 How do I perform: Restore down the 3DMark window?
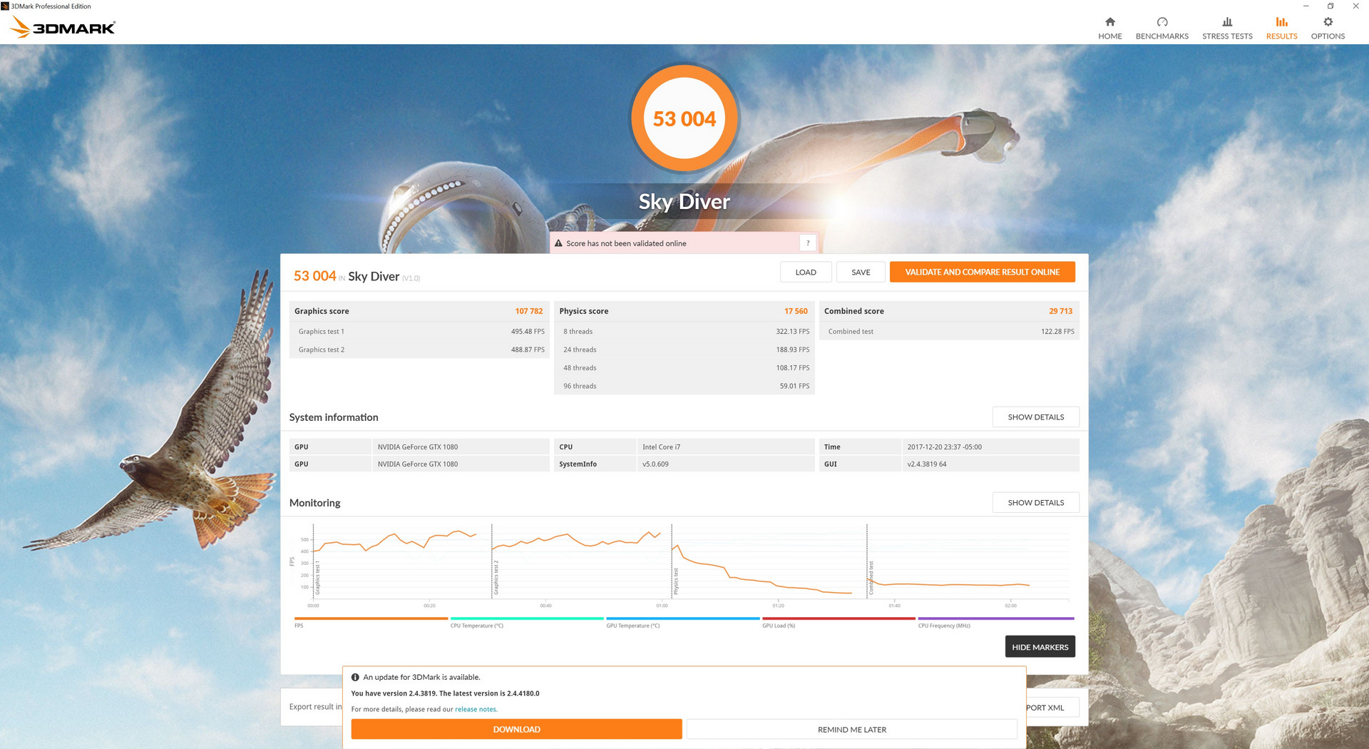[1330, 6]
